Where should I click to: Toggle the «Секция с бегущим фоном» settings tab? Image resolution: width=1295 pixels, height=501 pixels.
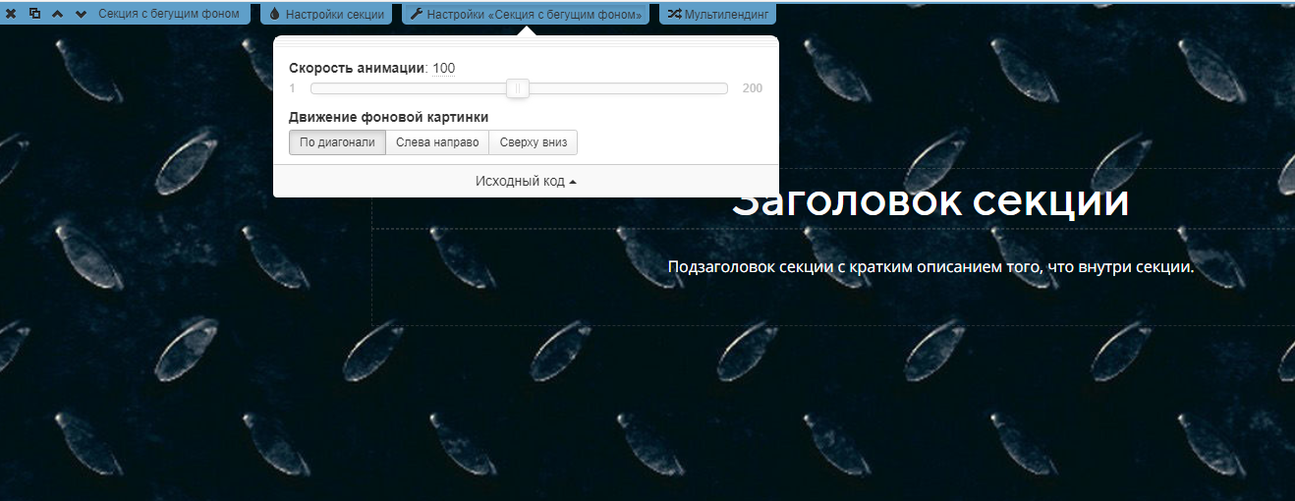[534, 15]
